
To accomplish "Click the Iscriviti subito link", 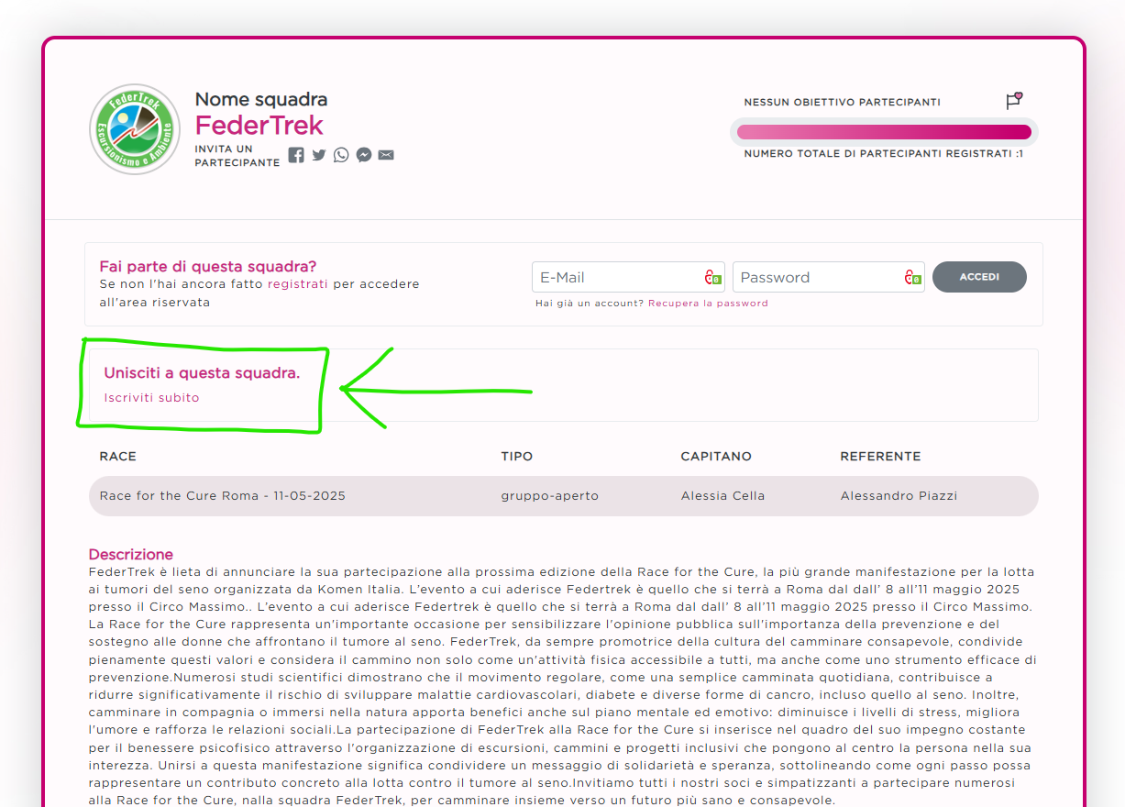I will point(151,397).
